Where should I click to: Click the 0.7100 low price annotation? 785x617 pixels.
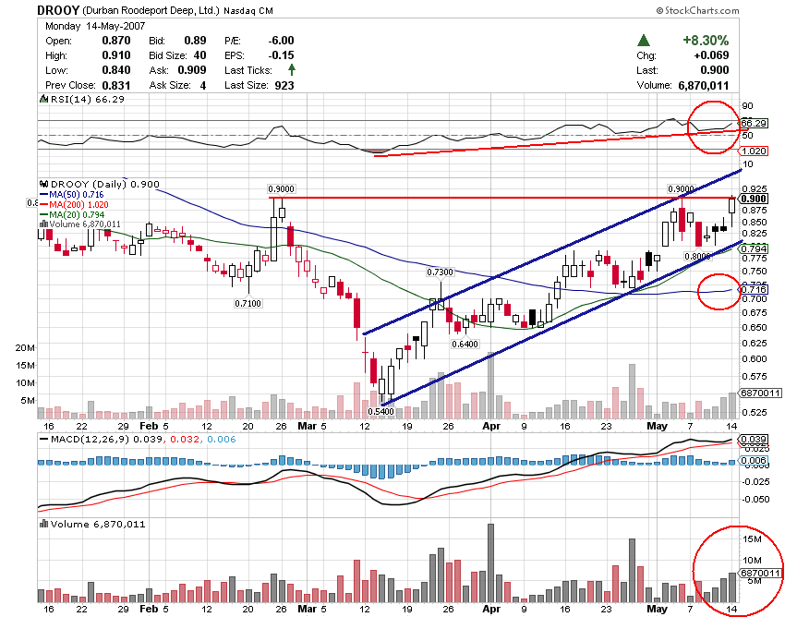(x=248, y=304)
